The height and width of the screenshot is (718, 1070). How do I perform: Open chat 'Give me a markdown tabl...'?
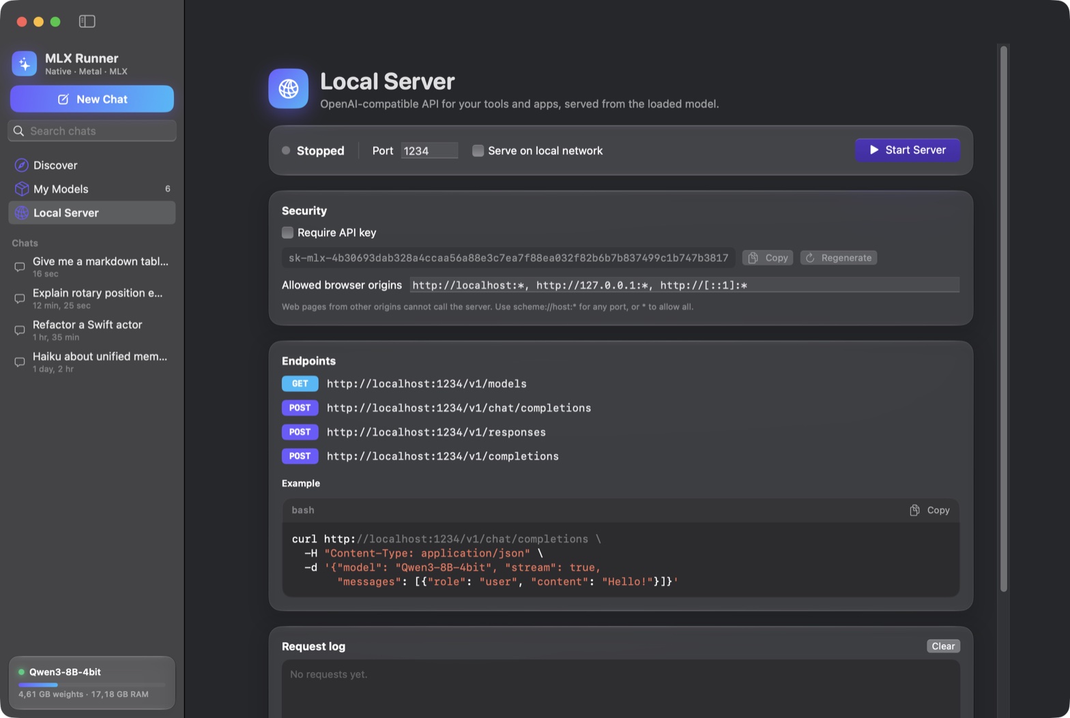(92, 267)
